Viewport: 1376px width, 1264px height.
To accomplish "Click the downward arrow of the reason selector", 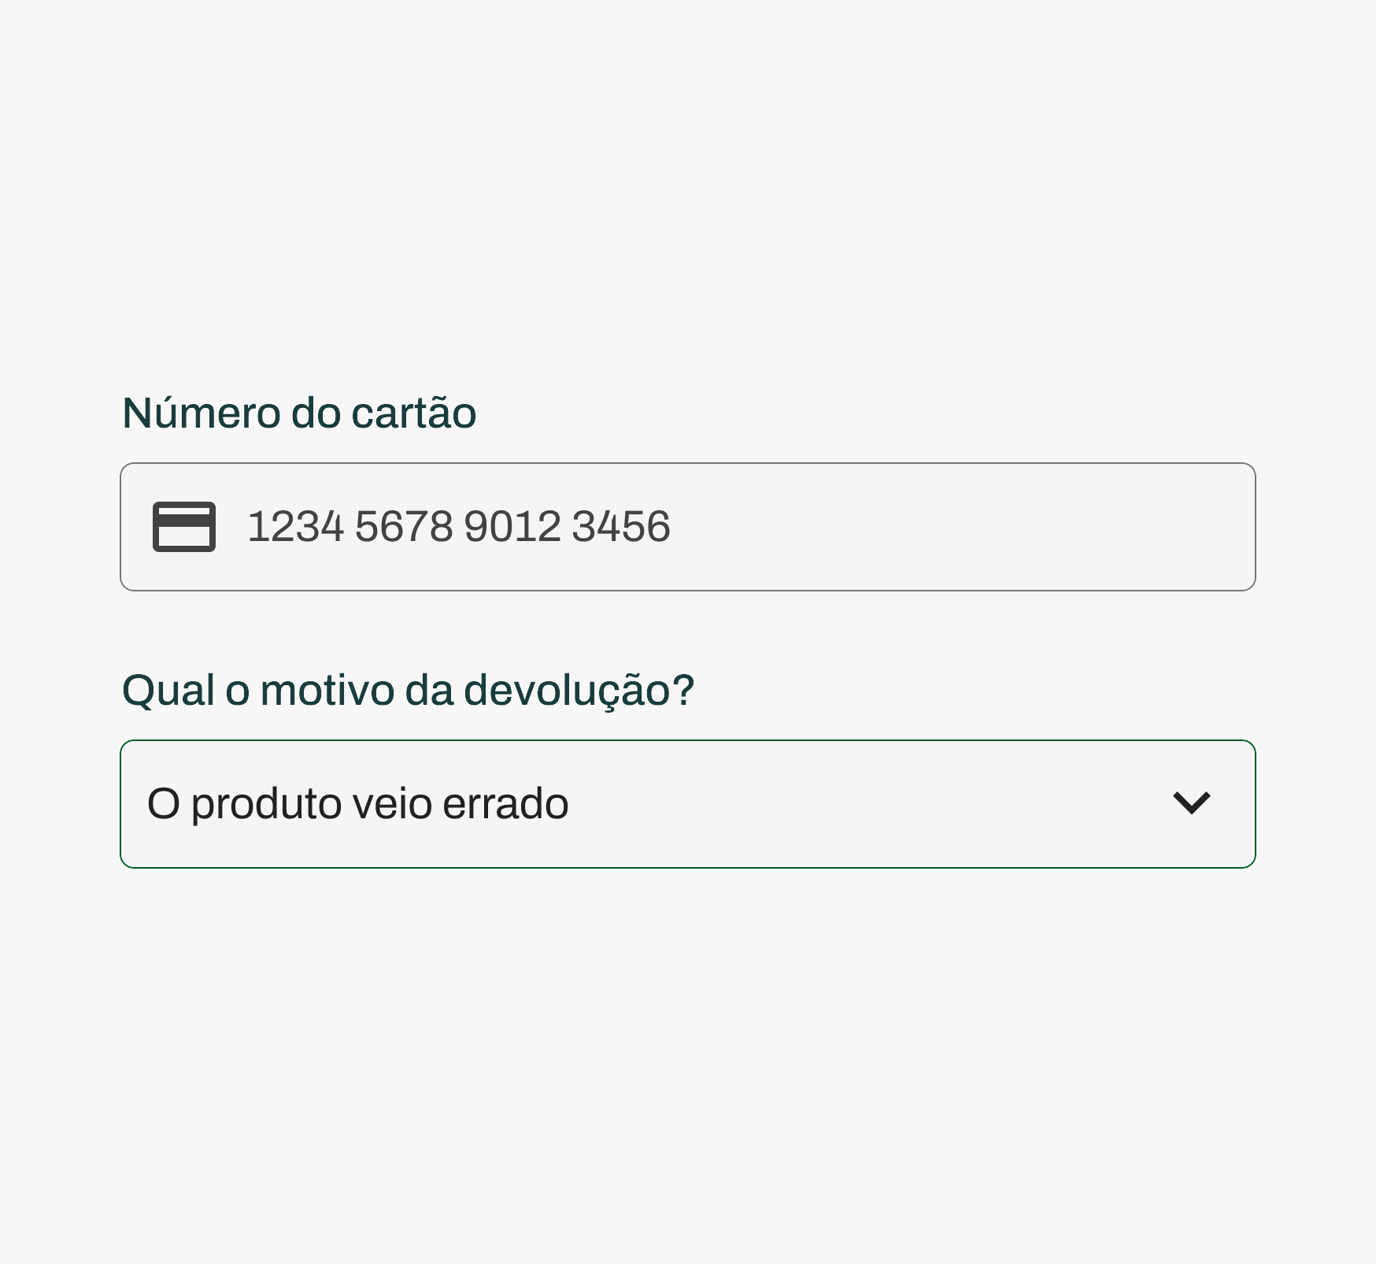I will point(1194,802).
